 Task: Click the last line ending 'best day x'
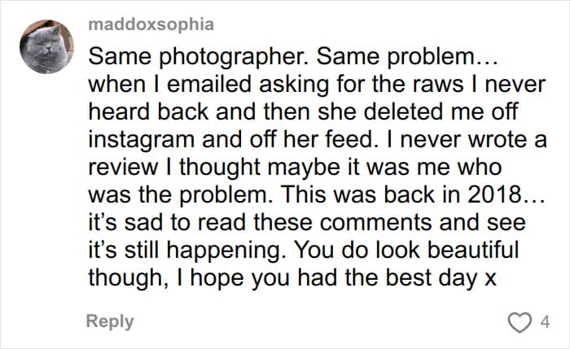pyautogui.click(x=292, y=278)
